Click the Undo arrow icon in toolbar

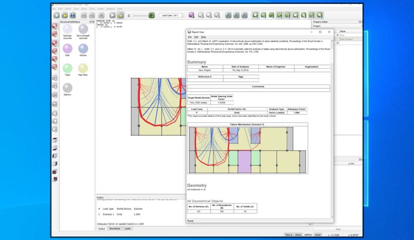point(84,15)
